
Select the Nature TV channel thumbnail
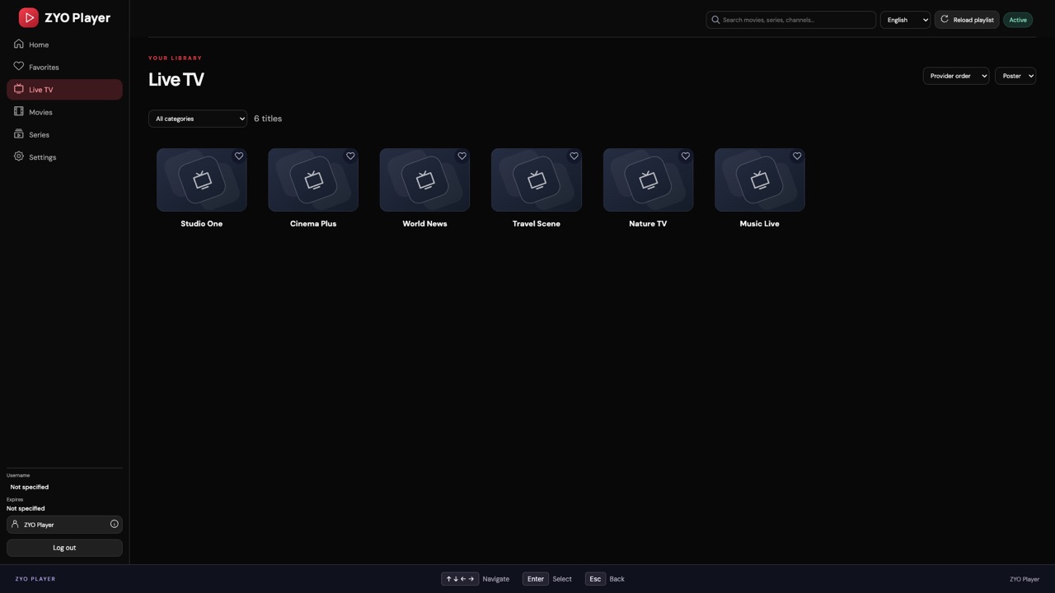[648, 180]
